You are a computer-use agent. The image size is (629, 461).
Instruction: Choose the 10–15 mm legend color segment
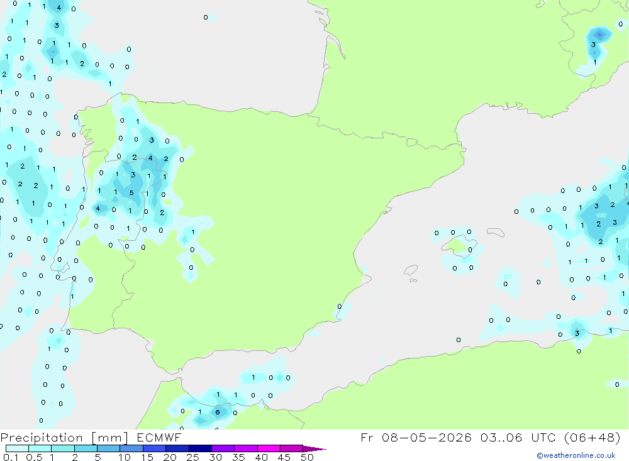[x=131, y=448]
